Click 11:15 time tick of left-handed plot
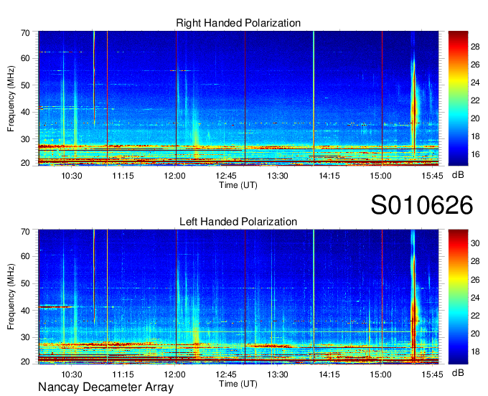Image resolution: width=488 pixels, height=396 pixels. click(x=123, y=374)
